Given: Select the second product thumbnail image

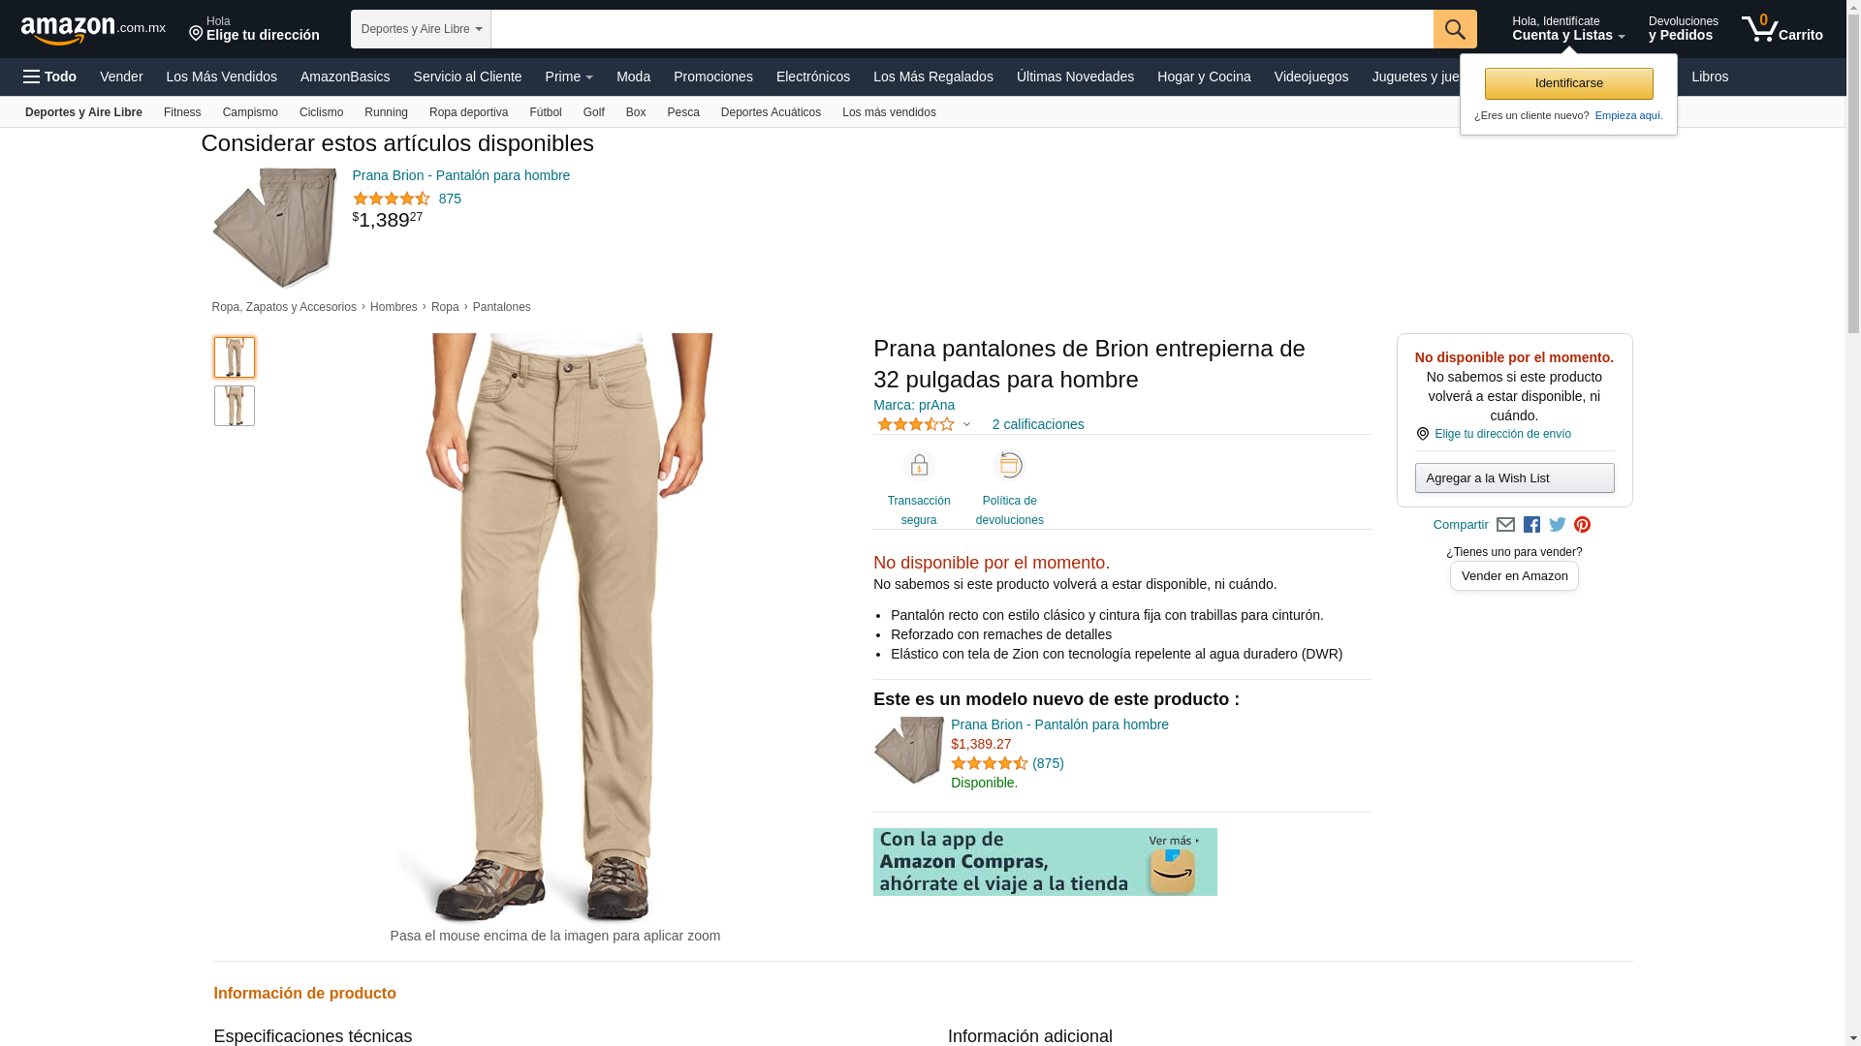Looking at the screenshot, I should (x=235, y=407).
